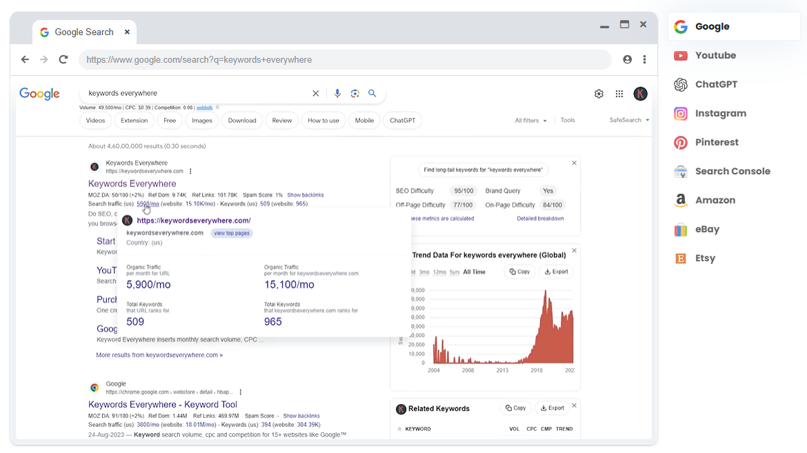Screen dimensions: 807x453
Task: Select Etsy in the sidebar list
Action: coord(734,259)
